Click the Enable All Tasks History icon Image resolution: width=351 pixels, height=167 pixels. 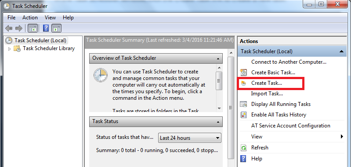243,115
